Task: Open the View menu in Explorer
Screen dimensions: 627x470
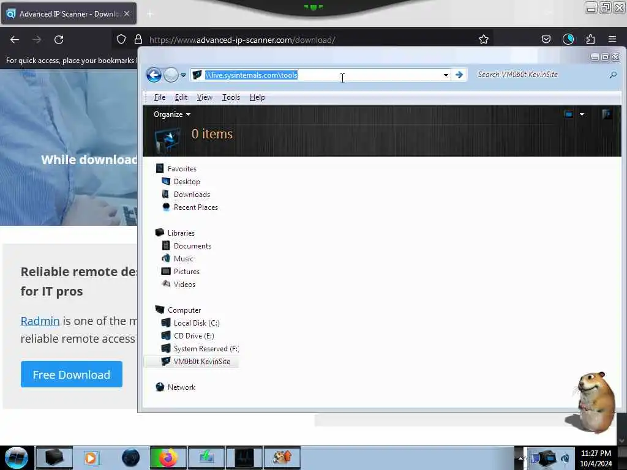Action: (205, 97)
